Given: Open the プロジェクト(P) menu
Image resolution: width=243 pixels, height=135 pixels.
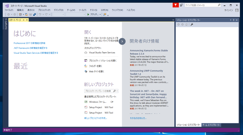Looking at the screenshot, I should pos(44,10).
